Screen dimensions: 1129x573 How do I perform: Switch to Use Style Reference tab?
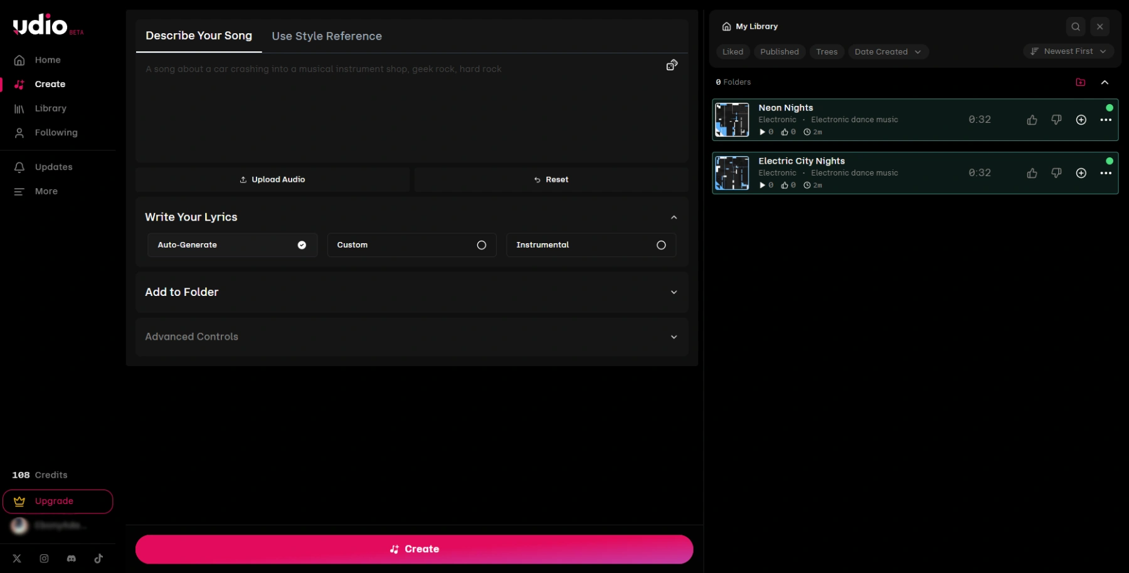tap(326, 36)
